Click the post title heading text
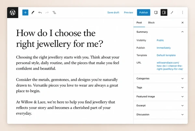The height and width of the screenshot is (131, 195). click(x=59, y=38)
